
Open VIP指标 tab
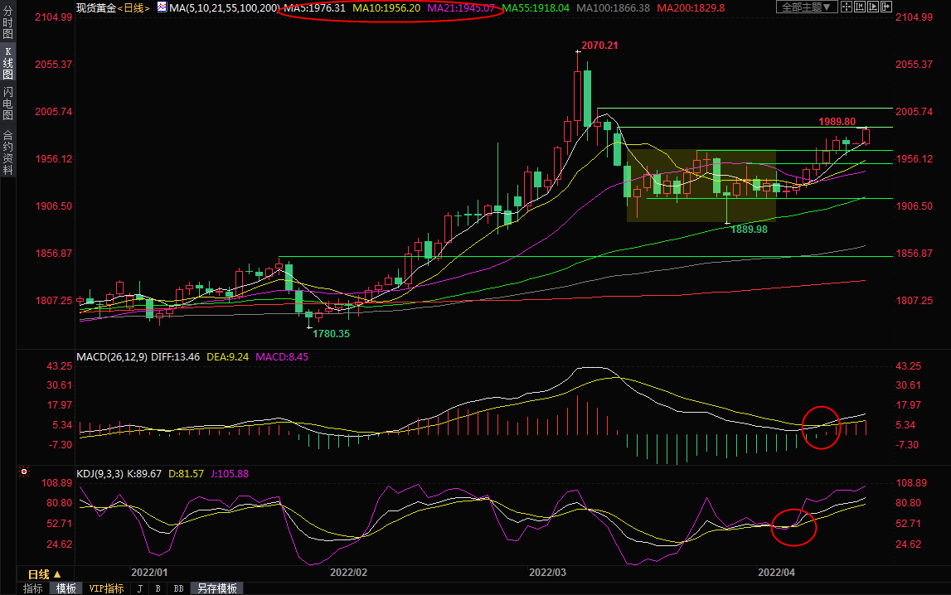click(106, 588)
